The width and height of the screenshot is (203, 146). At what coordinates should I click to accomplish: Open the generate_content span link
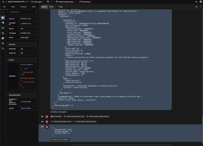26,102
